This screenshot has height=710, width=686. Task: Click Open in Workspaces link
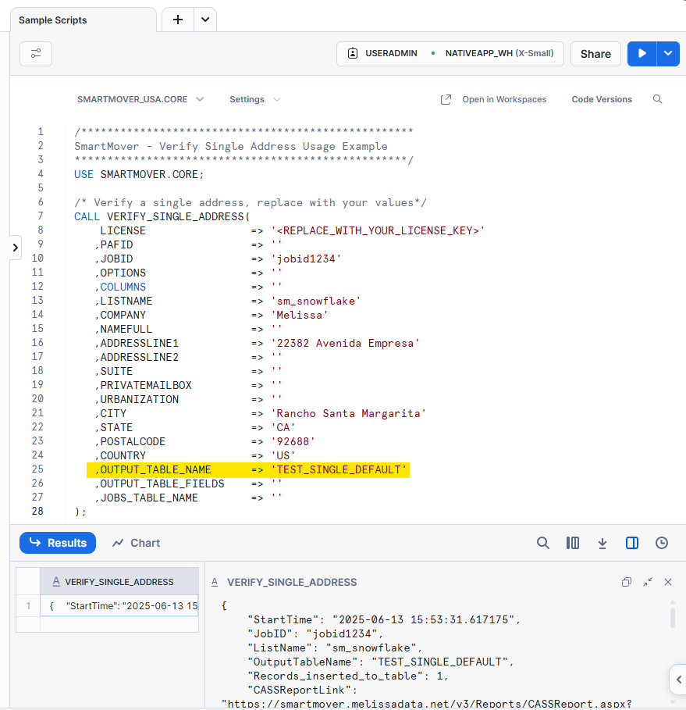494,99
